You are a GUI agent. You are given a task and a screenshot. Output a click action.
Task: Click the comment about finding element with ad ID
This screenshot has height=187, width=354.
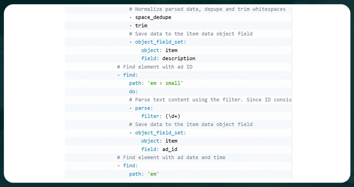[x=154, y=67]
